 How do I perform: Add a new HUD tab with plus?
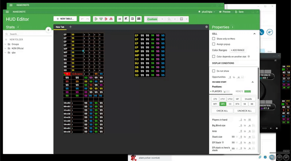70,27
